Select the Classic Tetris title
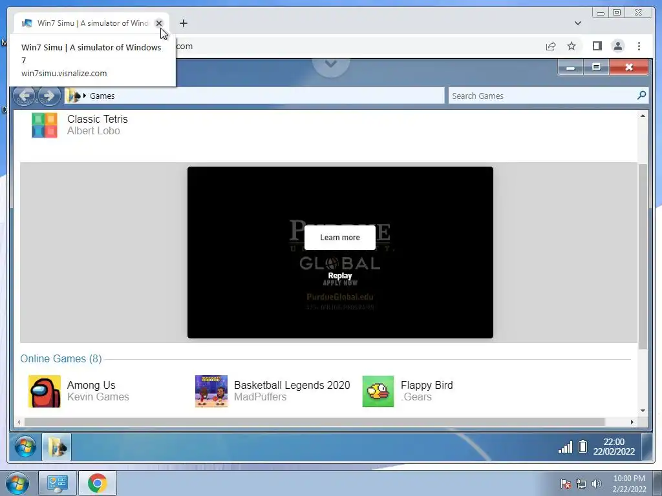 click(x=97, y=119)
